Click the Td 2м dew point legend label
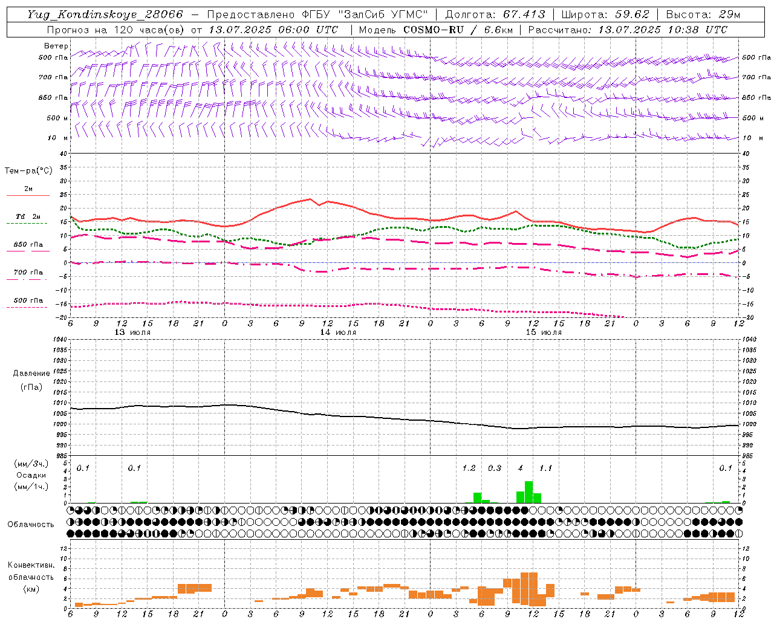 [28, 216]
